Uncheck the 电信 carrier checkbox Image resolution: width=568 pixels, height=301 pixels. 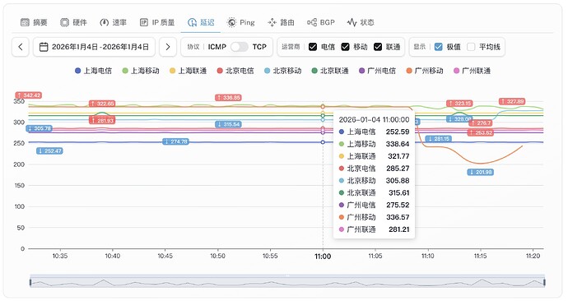[x=313, y=47]
